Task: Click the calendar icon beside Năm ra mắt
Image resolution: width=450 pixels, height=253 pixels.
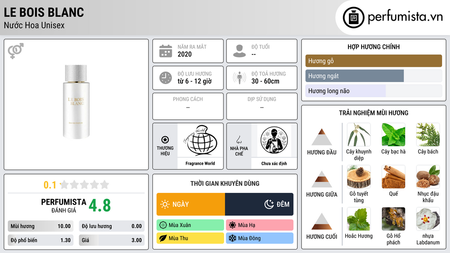Action: [166, 51]
